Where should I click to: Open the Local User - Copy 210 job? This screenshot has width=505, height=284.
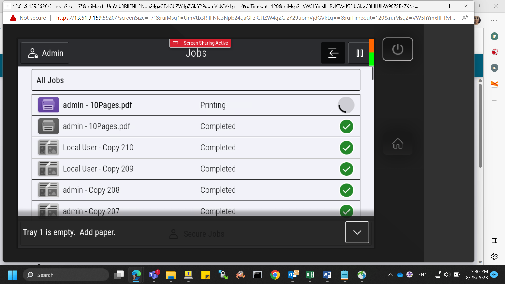[196, 148]
